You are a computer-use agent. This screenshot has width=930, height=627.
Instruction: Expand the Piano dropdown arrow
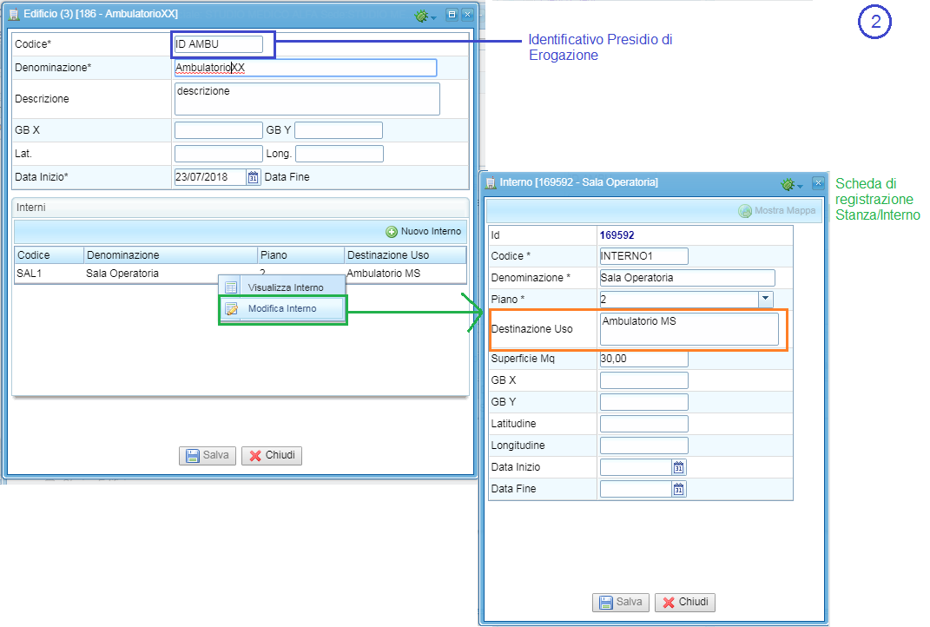tap(766, 299)
